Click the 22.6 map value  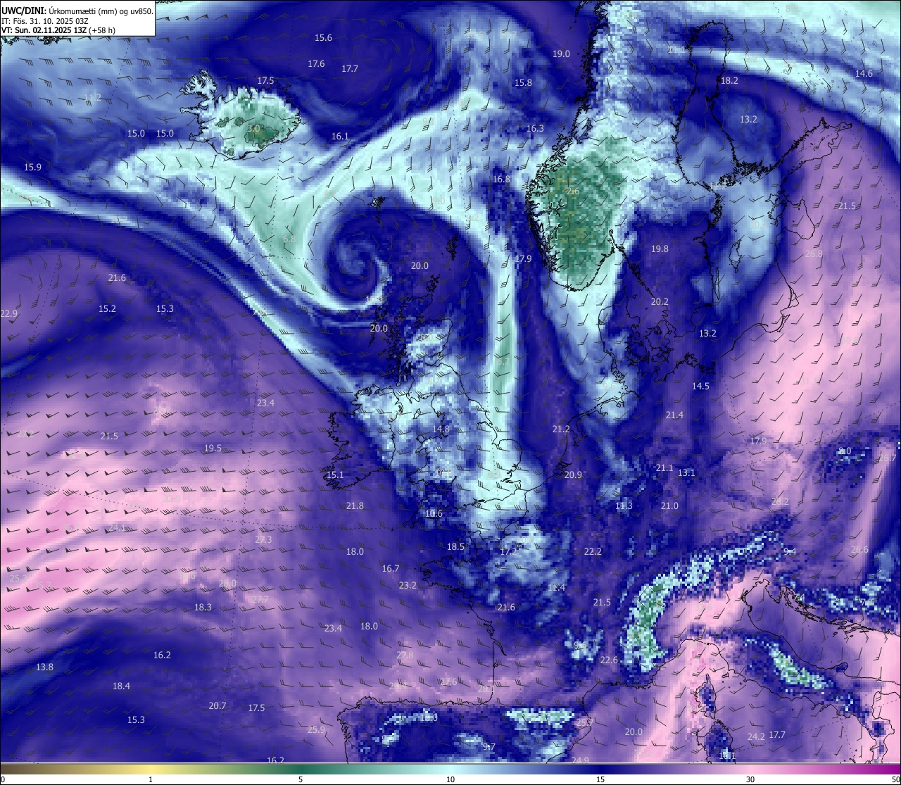coord(609,660)
